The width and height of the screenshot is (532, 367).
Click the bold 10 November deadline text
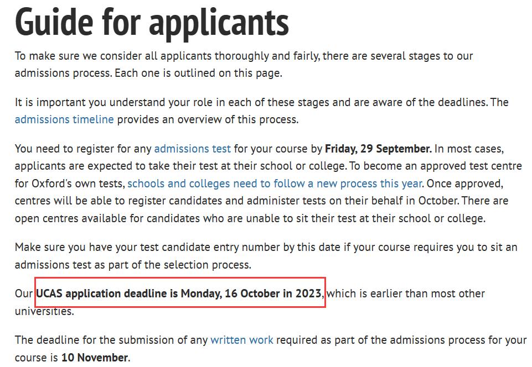95,357
